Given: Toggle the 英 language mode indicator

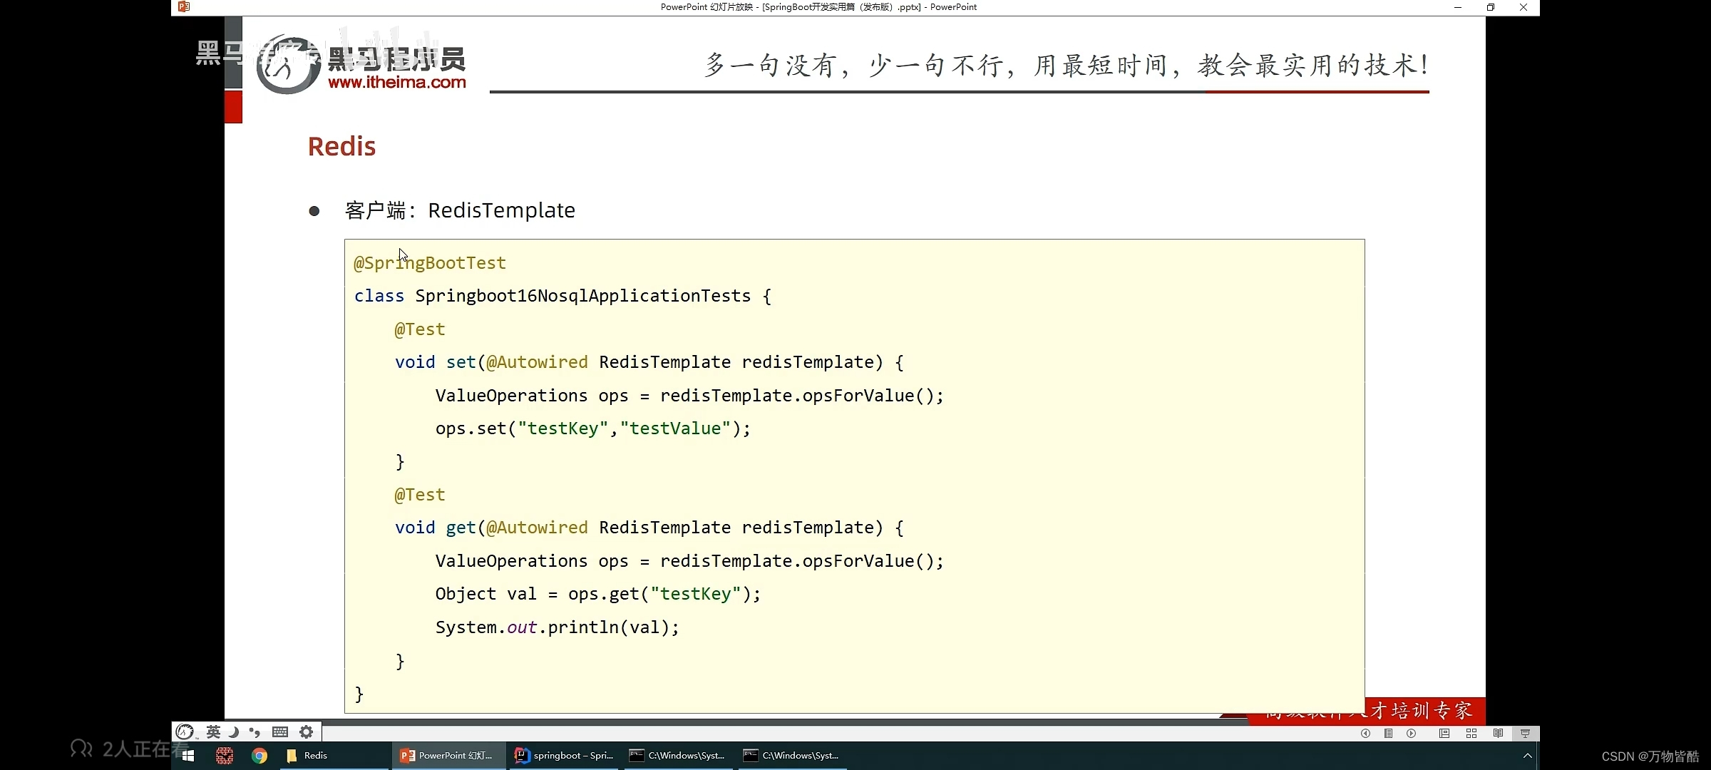Looking at the screenshot, I should pyautogui.click(x=213, y=731).
